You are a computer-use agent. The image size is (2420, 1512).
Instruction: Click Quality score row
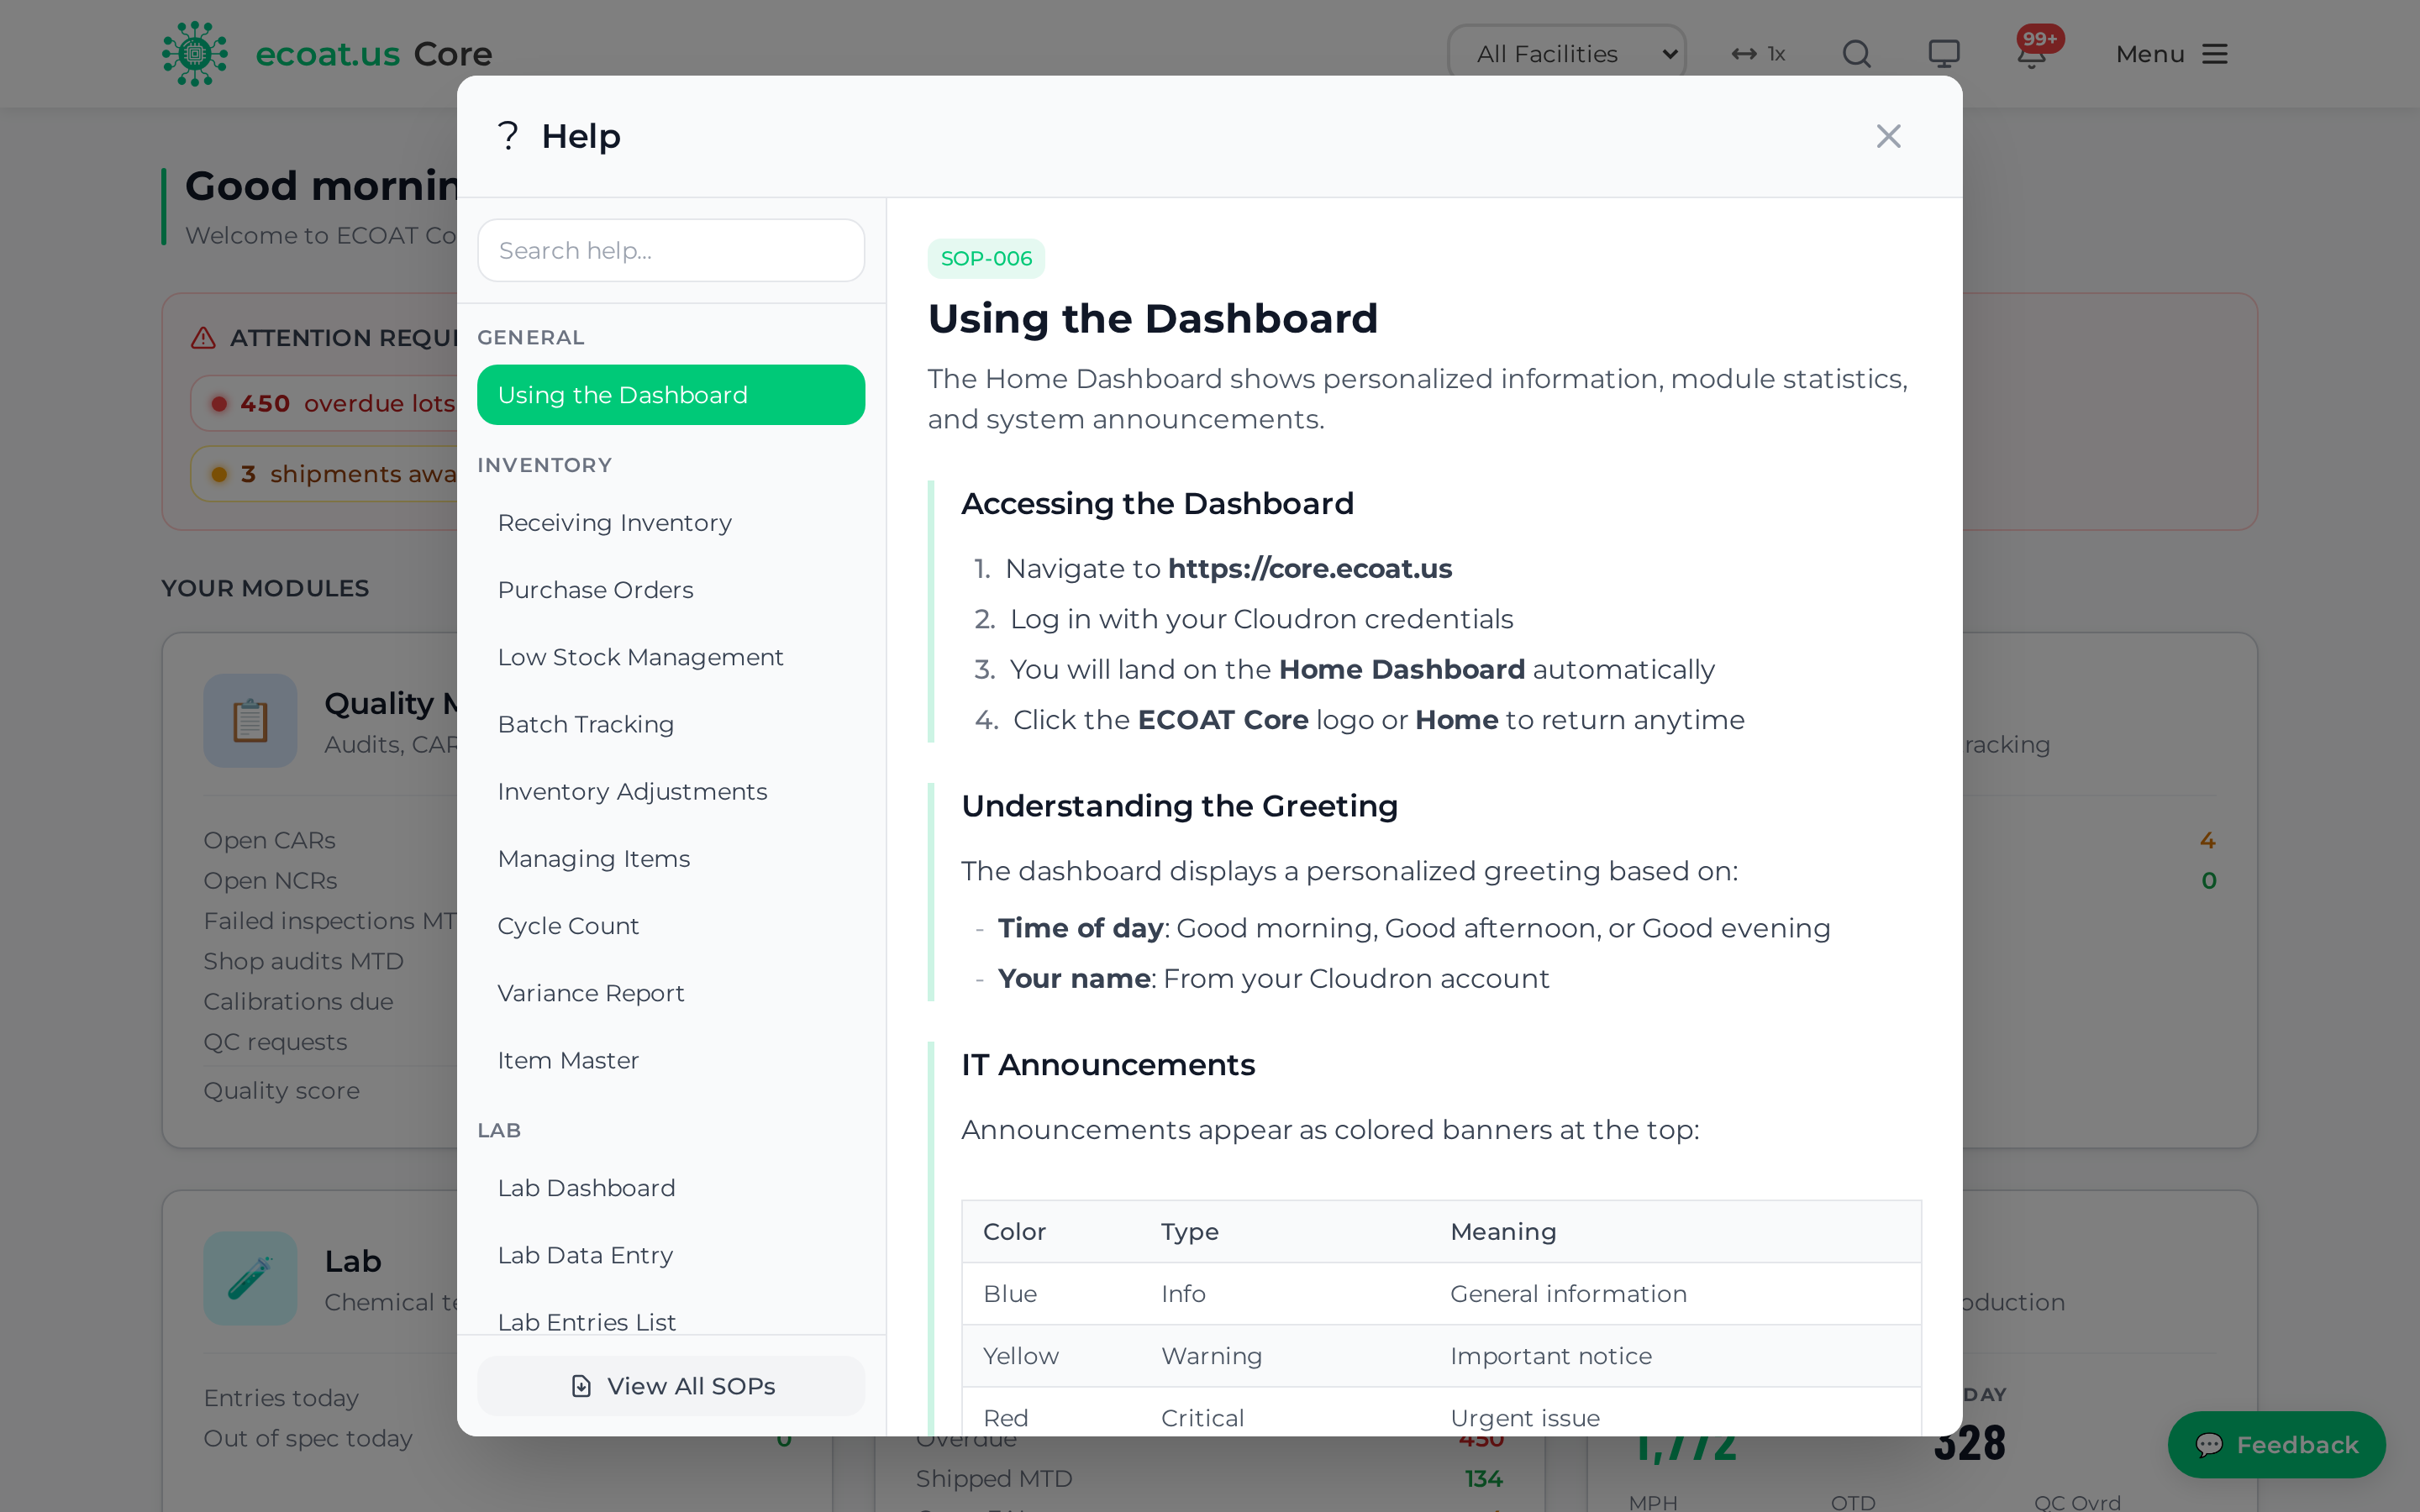pos(281,1091)
